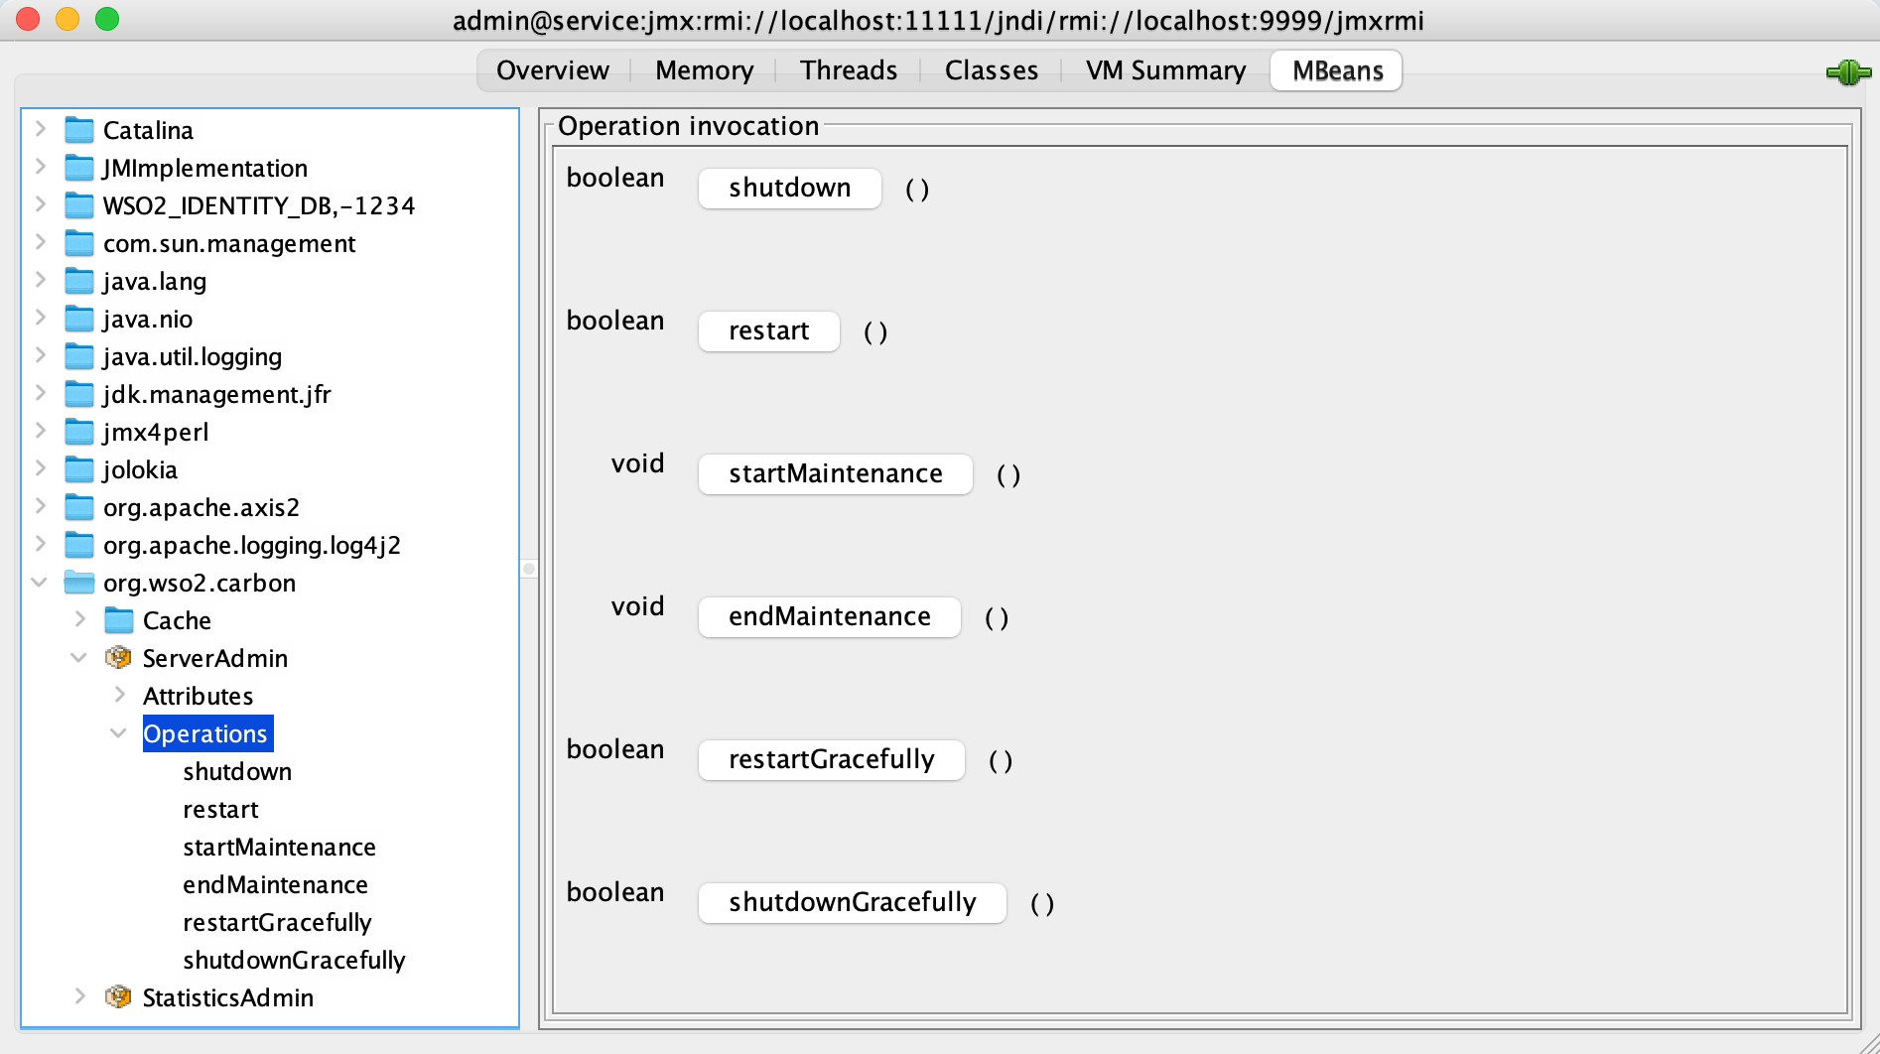
Task: Click the startMaintenance button
Action: [x=836, y=473]
